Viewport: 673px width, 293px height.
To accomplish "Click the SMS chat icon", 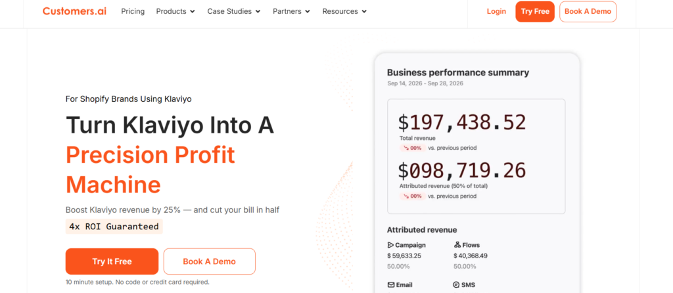I will point(457,285).
